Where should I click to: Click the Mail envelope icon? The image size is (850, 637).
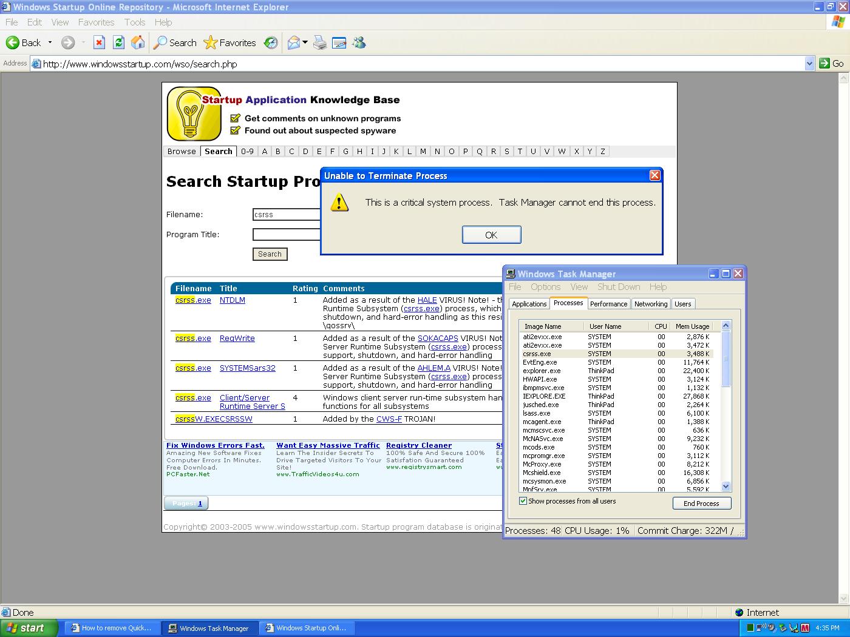tap(294, 42)
